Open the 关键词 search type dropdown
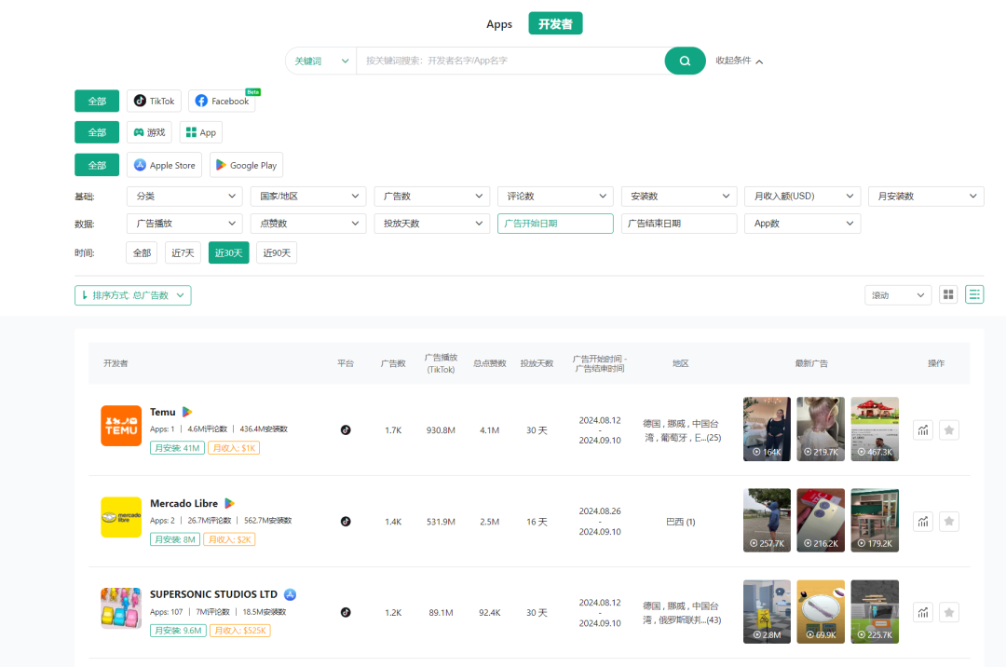The image size is (1006, 667). (x=320, y=61)
